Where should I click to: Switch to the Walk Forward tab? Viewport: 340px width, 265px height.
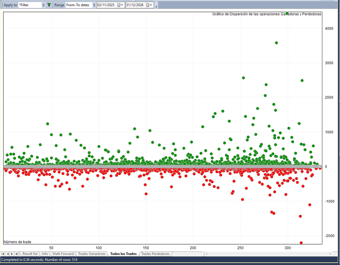[x=63, y=254]
